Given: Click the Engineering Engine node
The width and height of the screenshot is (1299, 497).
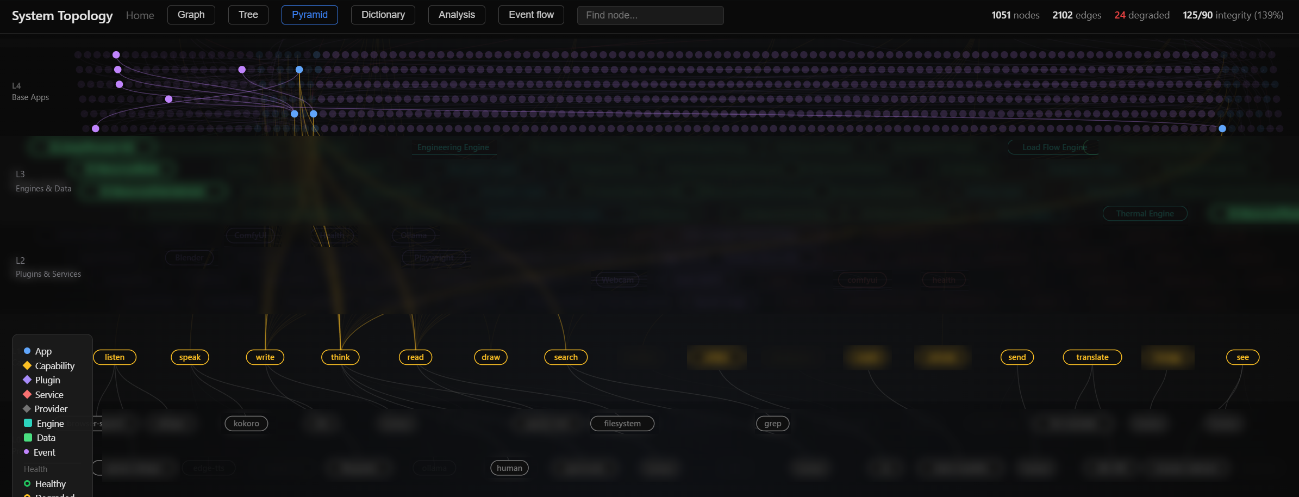Looking at the screenshot, I should 453,147.
